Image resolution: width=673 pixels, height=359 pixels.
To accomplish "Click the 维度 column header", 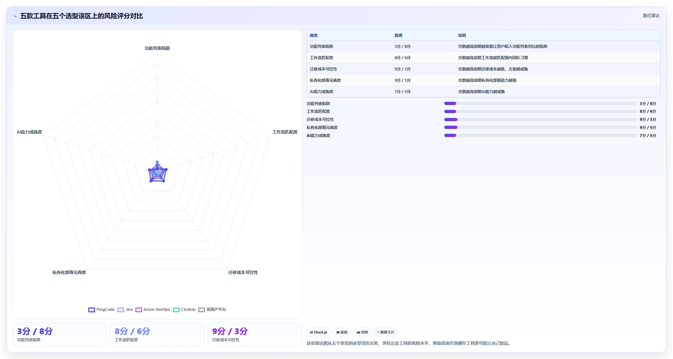I will (314, 36).
